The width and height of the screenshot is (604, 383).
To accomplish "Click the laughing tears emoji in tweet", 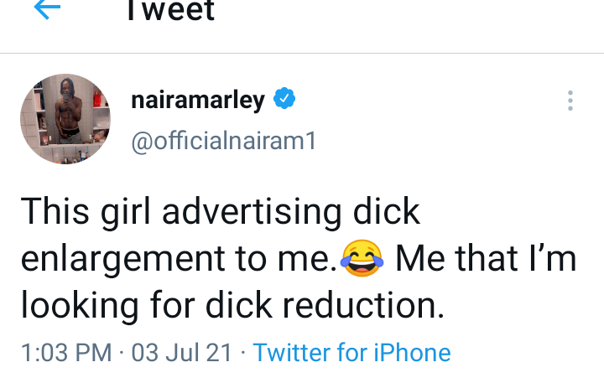I will pos(362,260).
